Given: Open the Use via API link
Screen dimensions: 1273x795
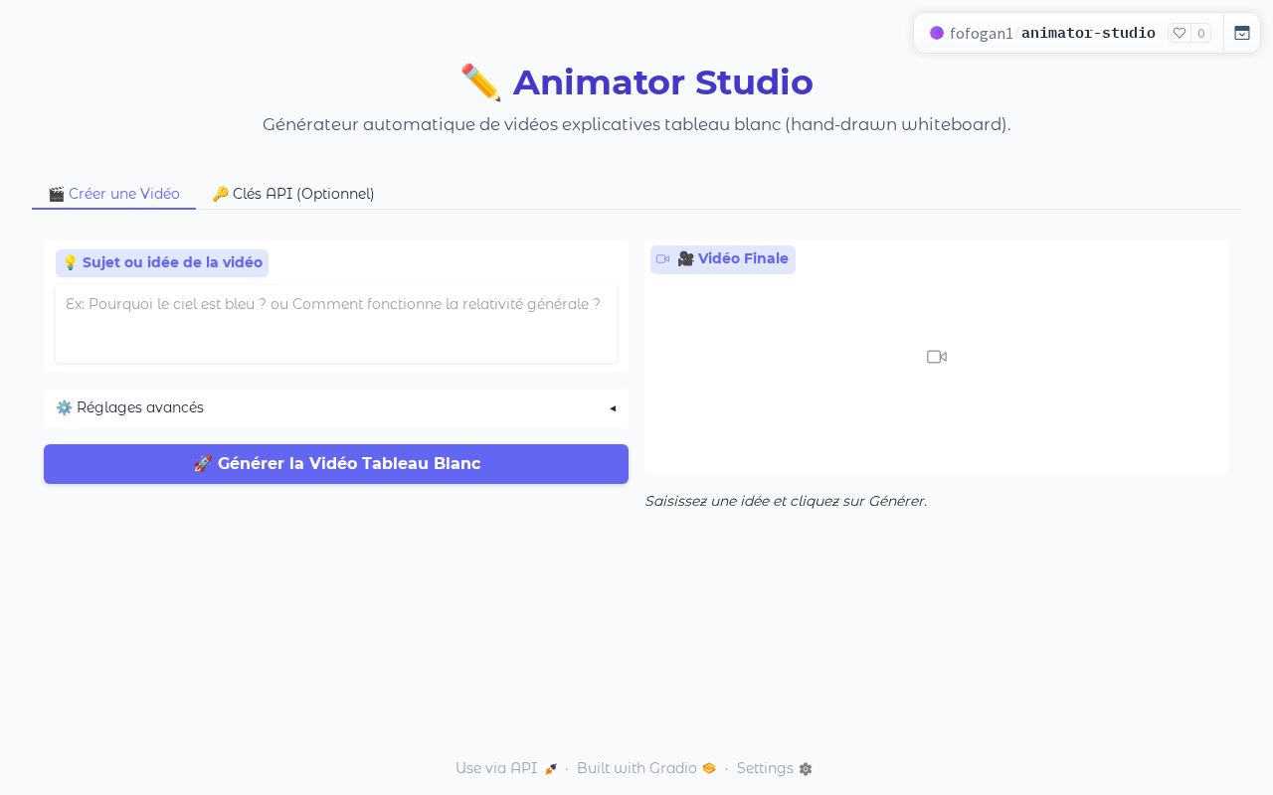Looking at the screenshot, I should [506, 768].
